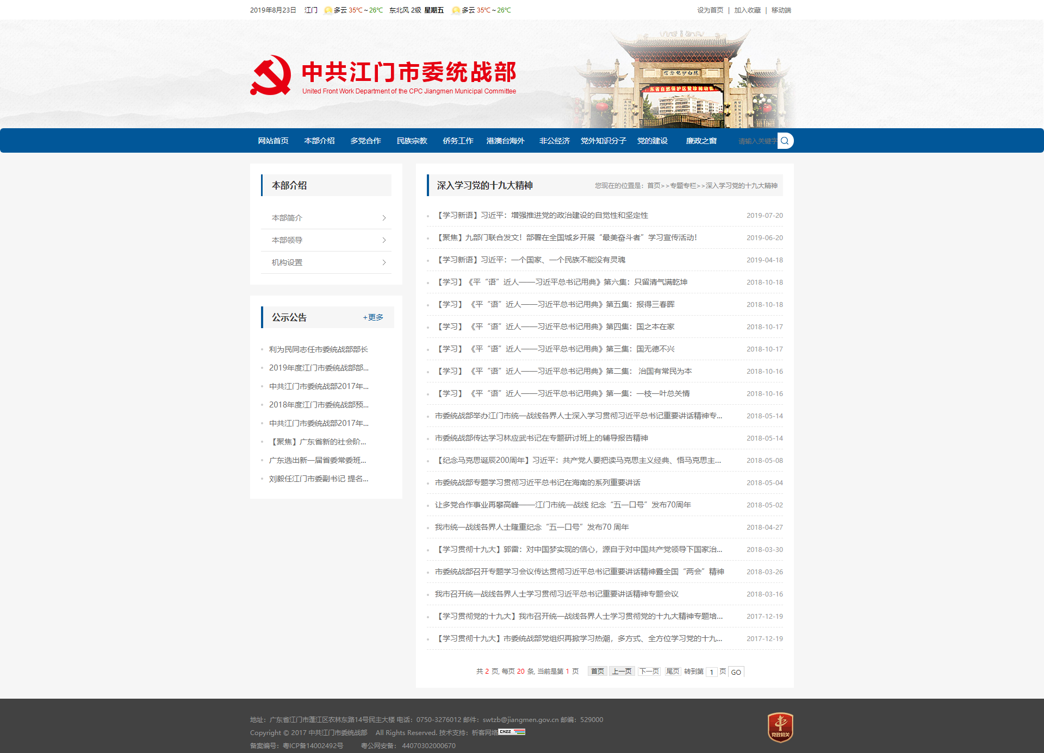Click the 尾页 last page button
The image size is (1044, 753).
pos(673,672)
